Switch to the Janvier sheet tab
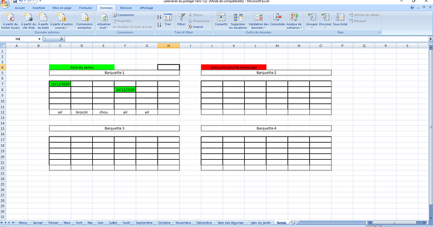The width and height of the screenshot is (433, 227). click(x=38, y=223)
